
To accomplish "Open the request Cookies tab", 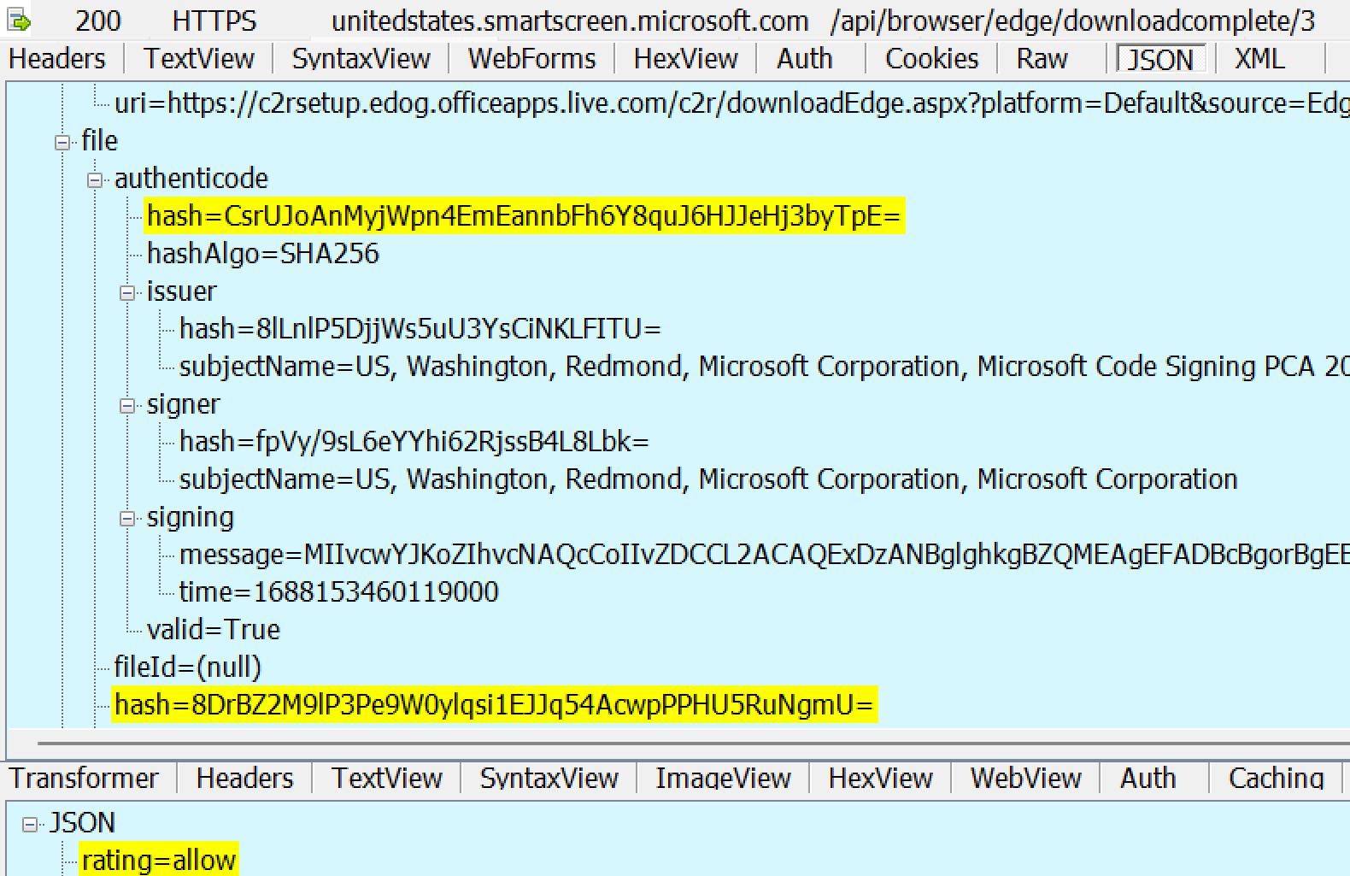I will (931, 59).
